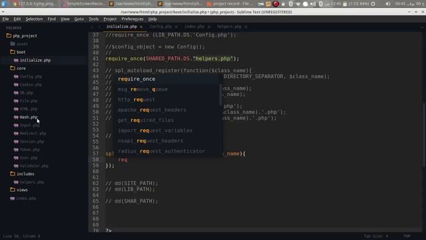
Task: Choose radius_request_authenticator autocomplete suggestion
Action: [x=167, y=151]
